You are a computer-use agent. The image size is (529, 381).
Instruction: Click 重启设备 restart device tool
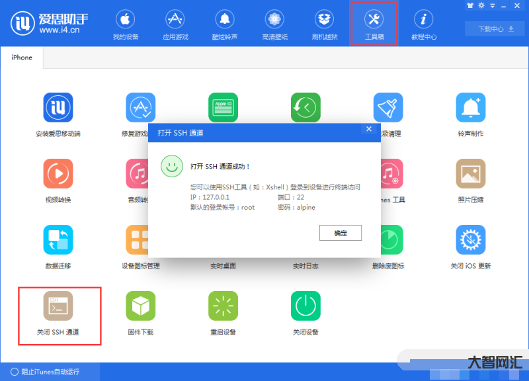[x=223, y=313]
